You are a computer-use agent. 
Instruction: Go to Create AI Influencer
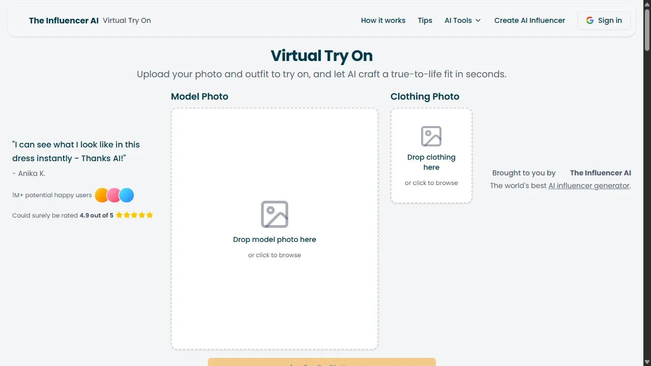(x=529, y=20)
